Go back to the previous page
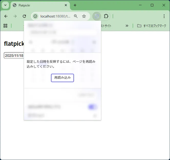The image size is (170, 160). click(x=6, y=16)
